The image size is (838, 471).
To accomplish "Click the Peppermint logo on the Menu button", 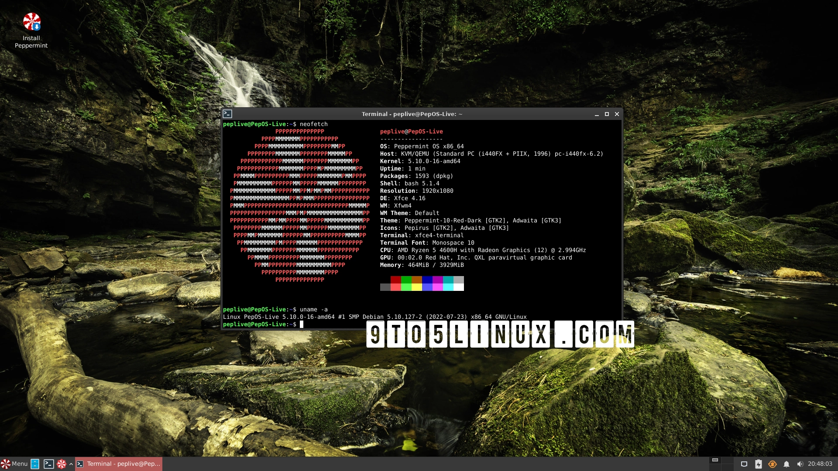I will (5, 464).
